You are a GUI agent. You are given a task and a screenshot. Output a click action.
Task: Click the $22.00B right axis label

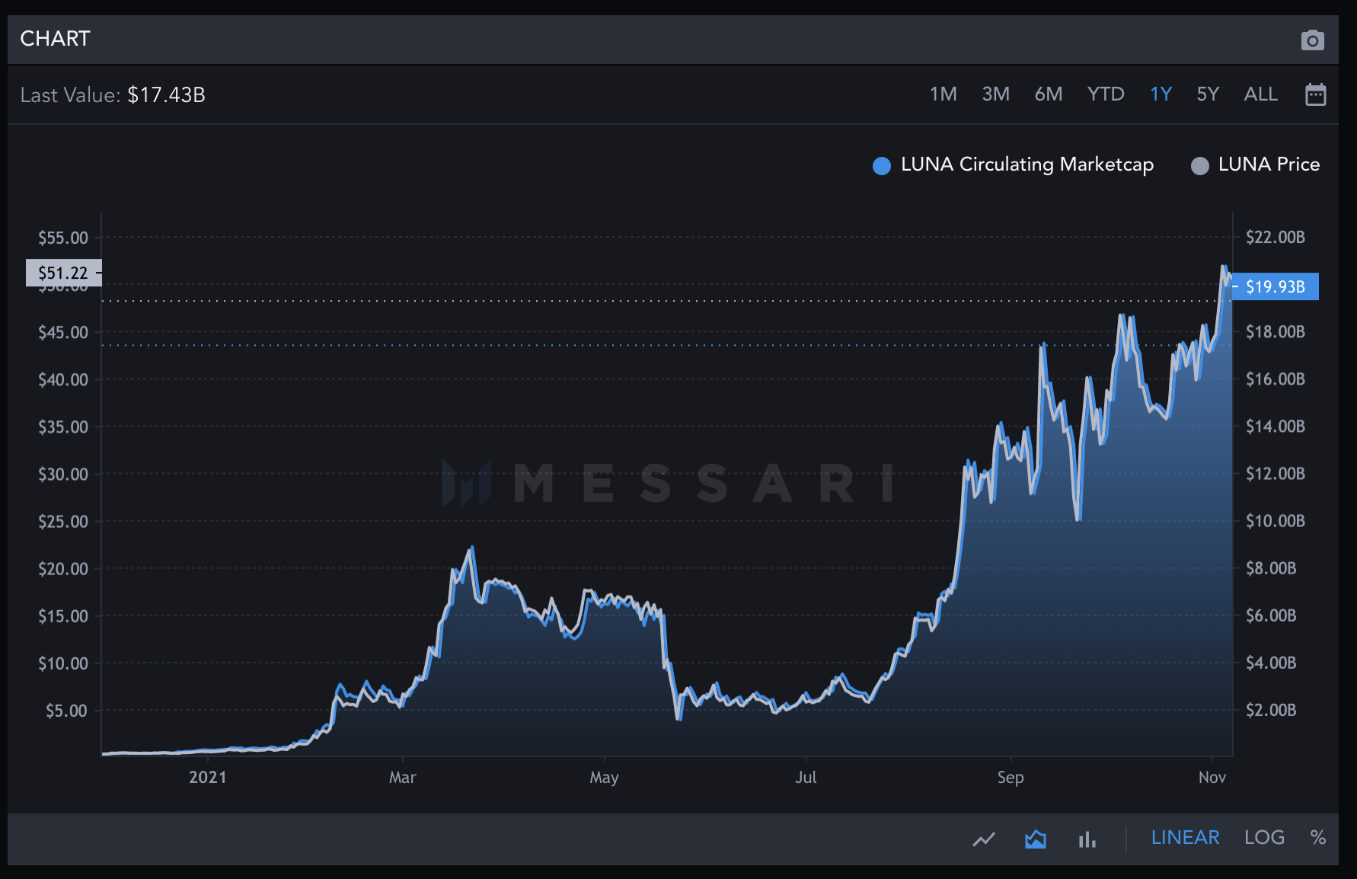pos(1276,238)
